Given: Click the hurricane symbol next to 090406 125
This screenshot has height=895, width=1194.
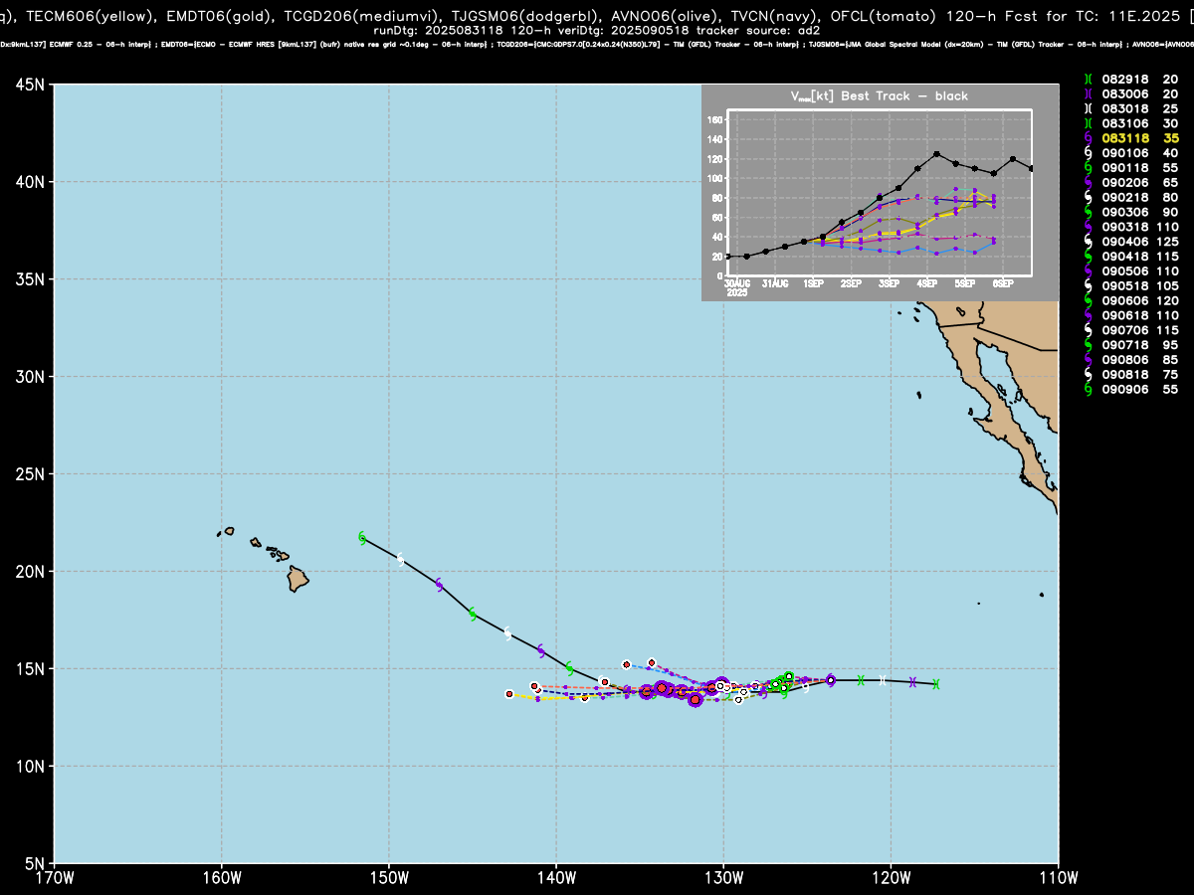Looking at the screenshot, I should (x=1088, y=241).
